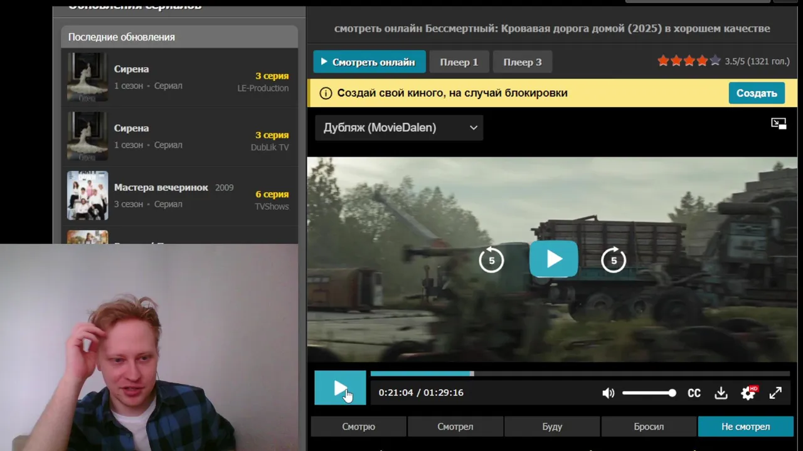This screenshot has height=451, width=803.
Task: Open the Мастера вечеринок series link
Action: click(x=161, y=187)
